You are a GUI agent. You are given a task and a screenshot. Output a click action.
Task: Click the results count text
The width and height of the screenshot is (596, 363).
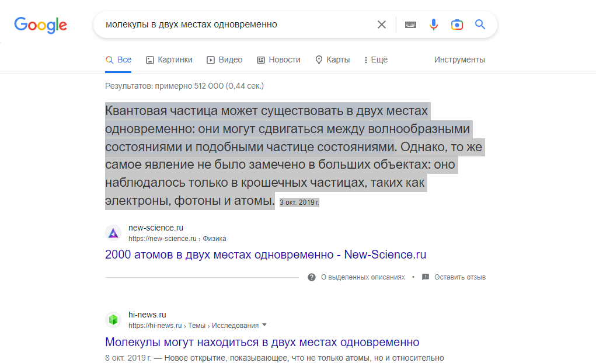(x=184, y=86)
